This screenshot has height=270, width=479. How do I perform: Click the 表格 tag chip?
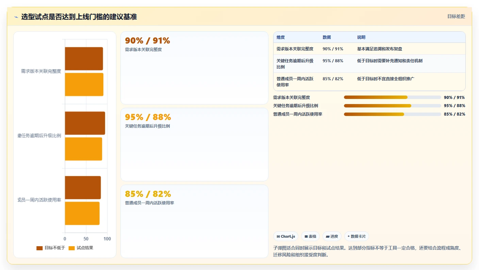pos(310,236)
